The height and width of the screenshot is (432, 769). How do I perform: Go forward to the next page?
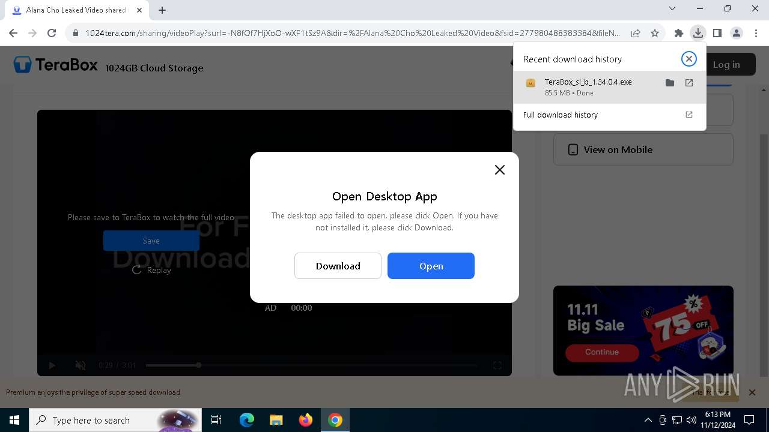pos(32,33)
